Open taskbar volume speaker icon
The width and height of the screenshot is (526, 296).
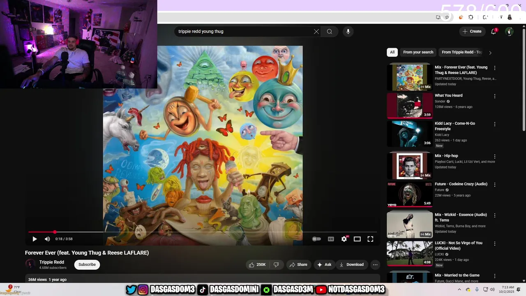tap(492, 289)
